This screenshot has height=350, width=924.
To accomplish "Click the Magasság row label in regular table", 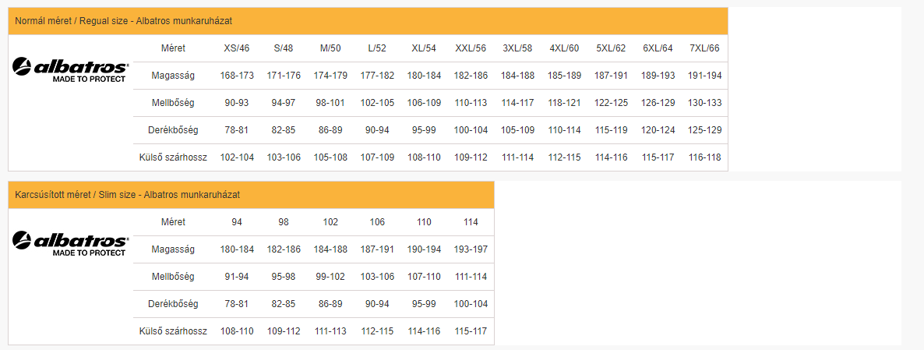I will point(173,76).
